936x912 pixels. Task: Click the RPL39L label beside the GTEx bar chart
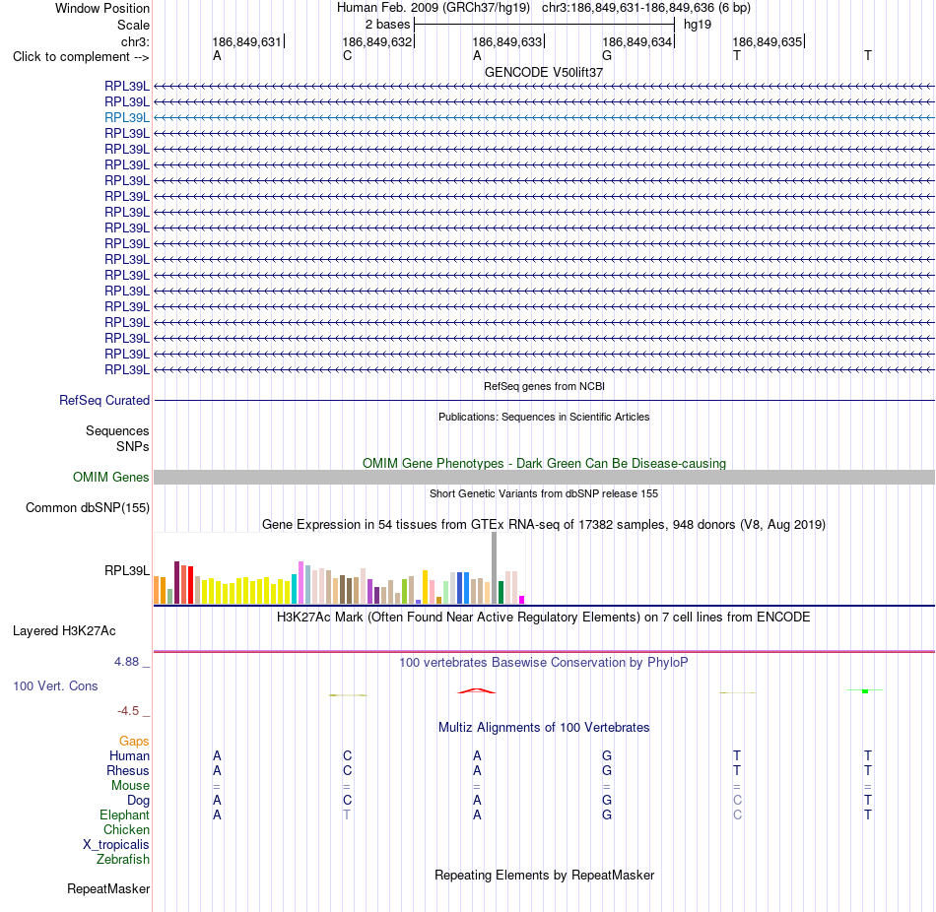point(126,570)
